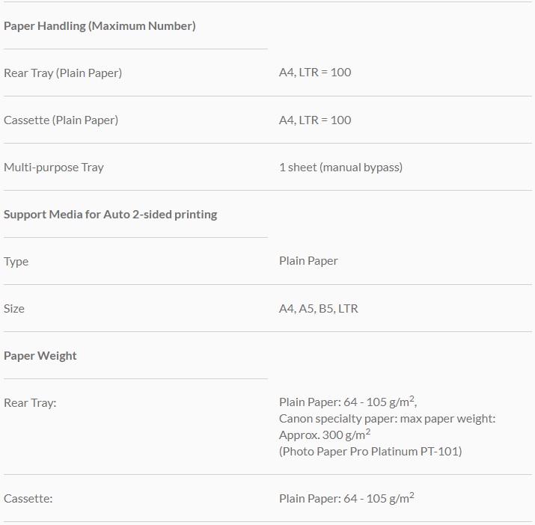Select the Cassette (Plain Paper) label
Image resolution: width=535 pixels, height=525 pixels.
click(x=61, y=120)
